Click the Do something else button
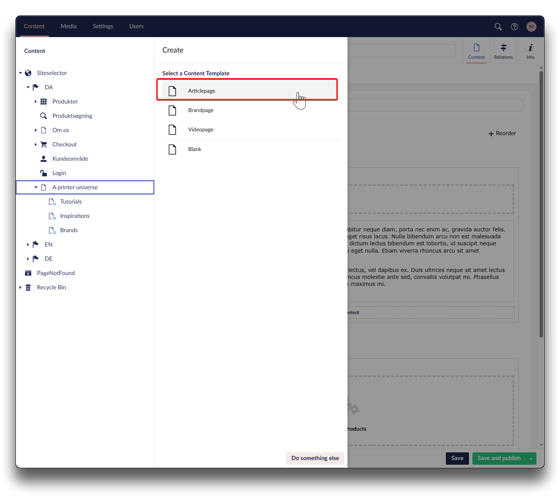560x496 pixels. pos(315,458)
